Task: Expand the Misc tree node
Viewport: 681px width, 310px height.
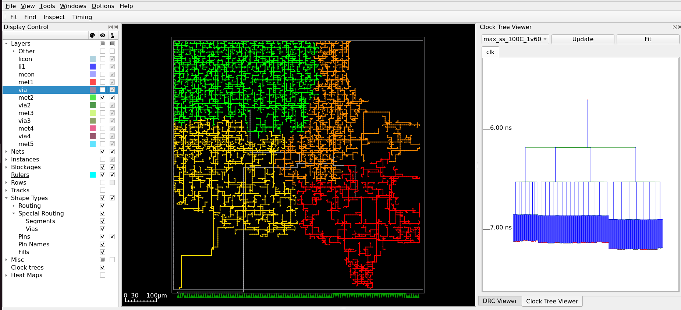Action: 6,260
